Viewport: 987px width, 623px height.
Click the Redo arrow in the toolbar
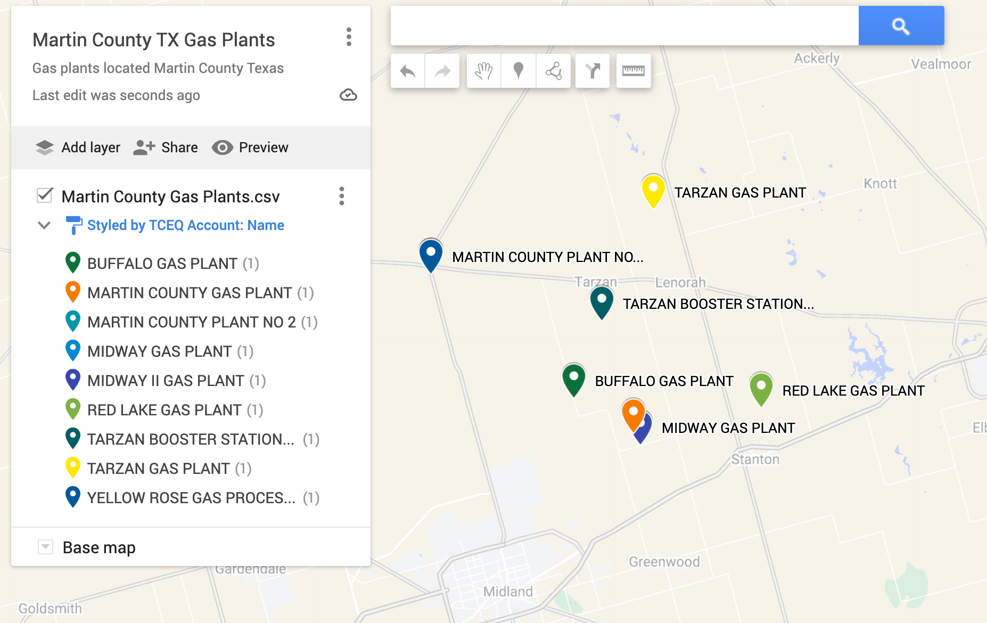[442, 71]
